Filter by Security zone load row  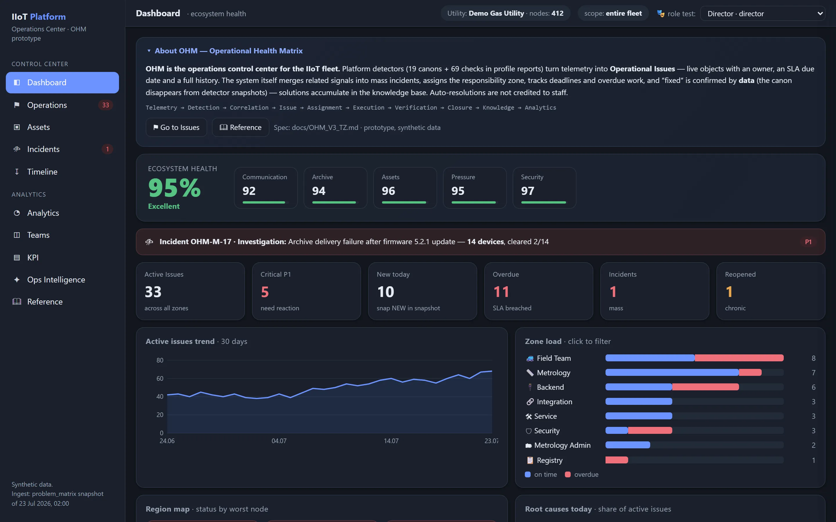coord(670,431)
